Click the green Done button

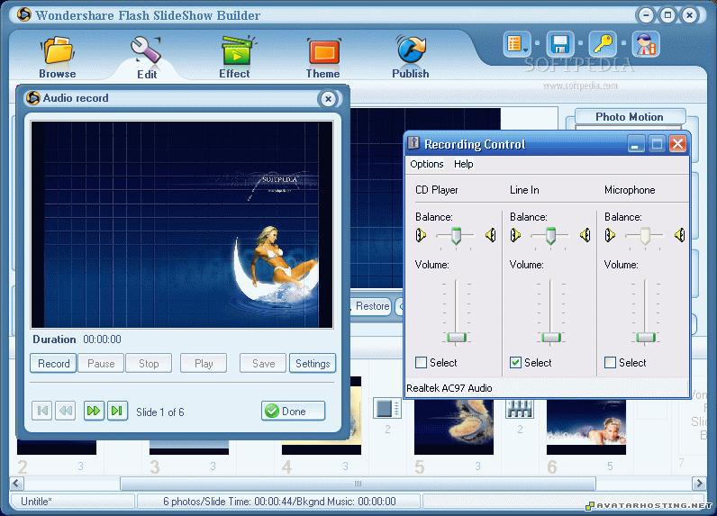pyautogui.click(x=293, y=411)
